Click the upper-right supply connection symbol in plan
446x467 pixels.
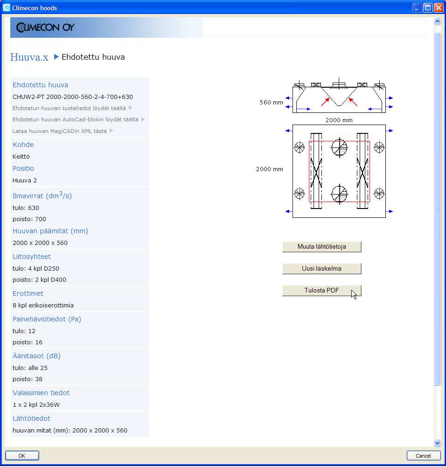[x=379, y=147]
